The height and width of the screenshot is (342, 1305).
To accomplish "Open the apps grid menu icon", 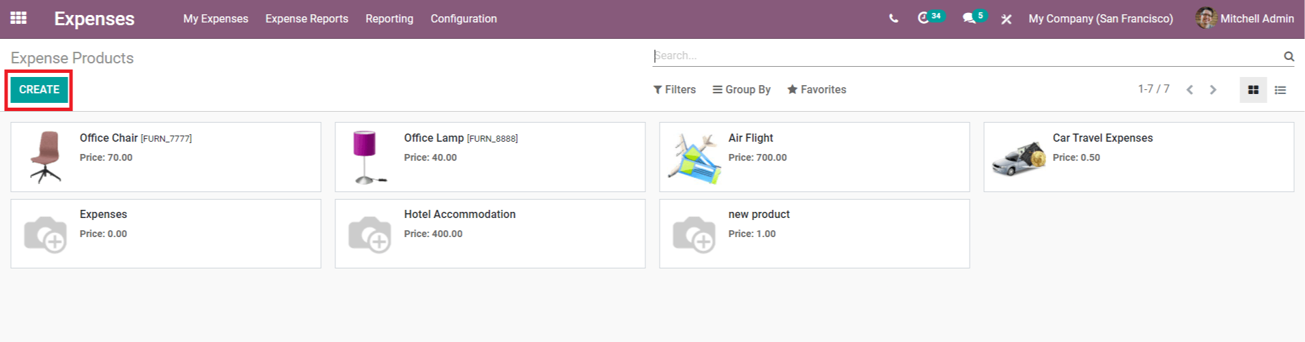I will [18, 18].
